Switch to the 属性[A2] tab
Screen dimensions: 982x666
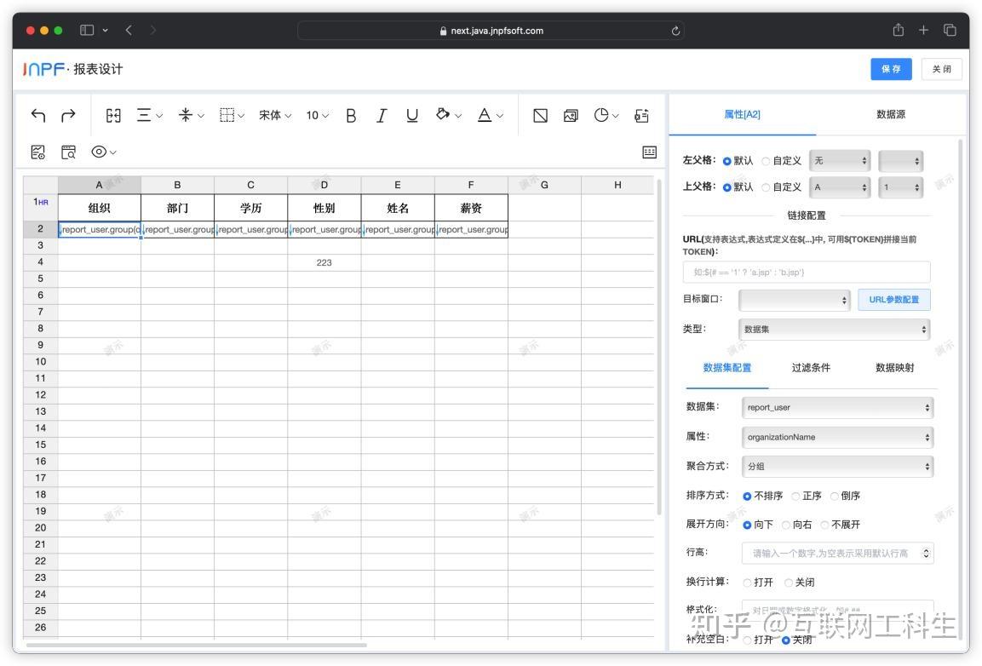point(742,114)
